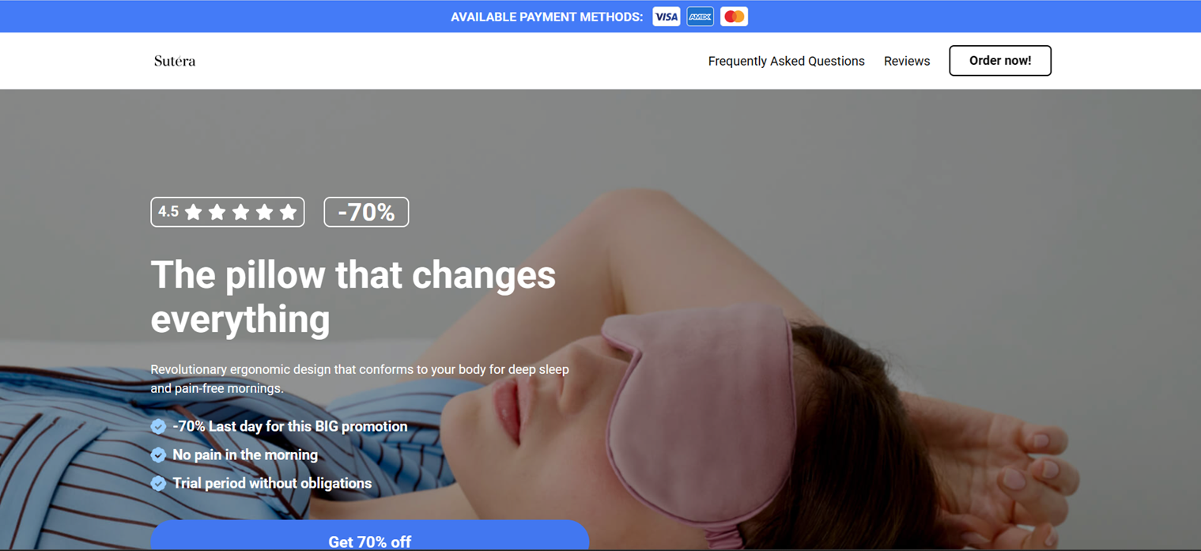Click the Sutéra logo

click(175, 61)
